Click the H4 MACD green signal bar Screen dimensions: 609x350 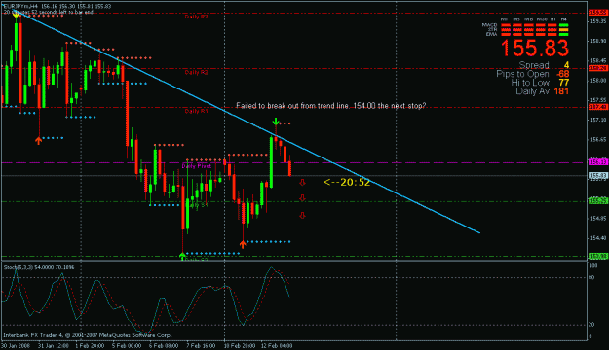[x=563, y=25]
